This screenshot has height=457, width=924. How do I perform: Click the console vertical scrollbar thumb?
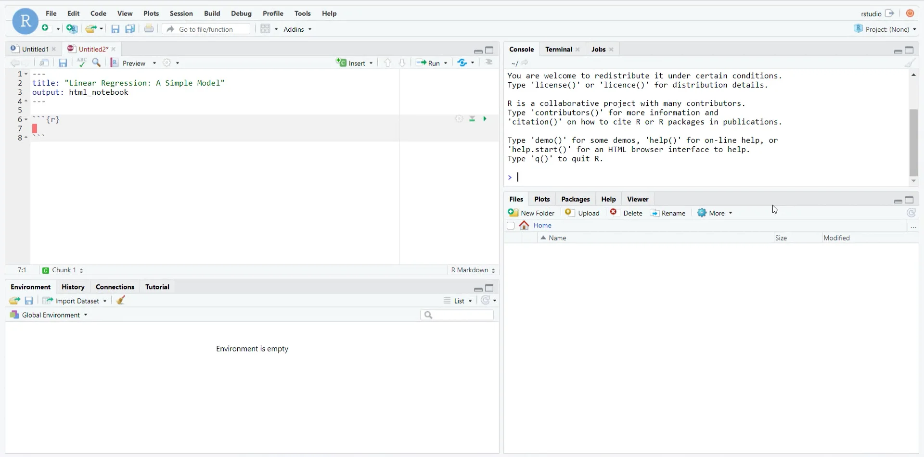tap(913, 143)
